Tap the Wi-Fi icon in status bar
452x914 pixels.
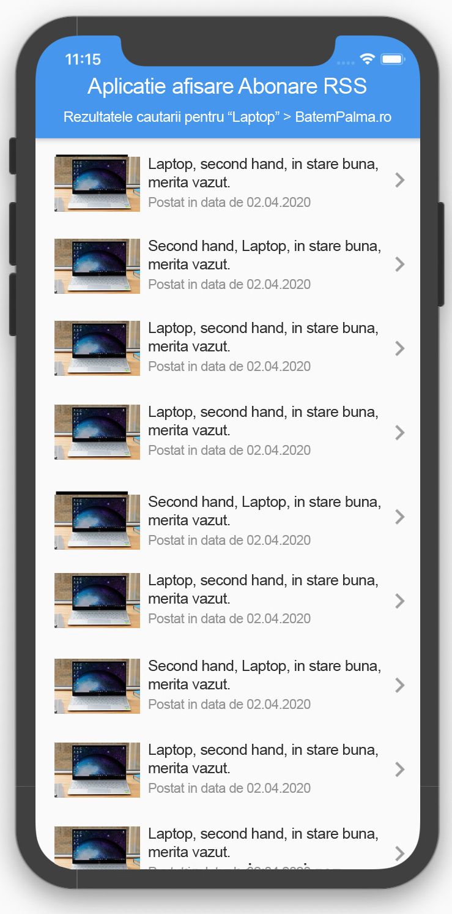[367, 59]
